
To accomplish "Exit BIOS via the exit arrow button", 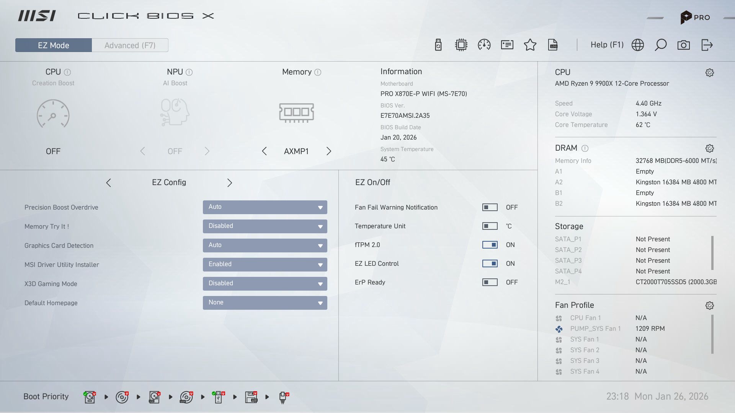I will pyautogui.click(x=707, y=45).
